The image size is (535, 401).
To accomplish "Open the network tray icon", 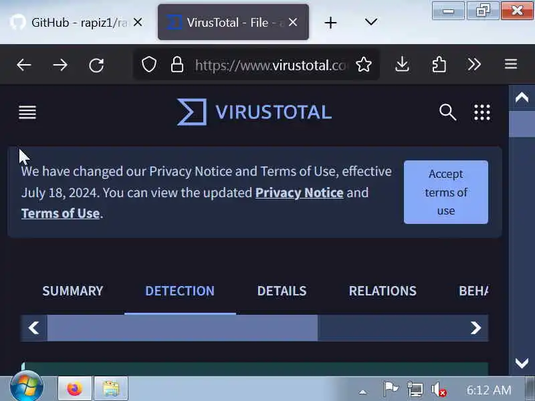I will (415, 389).
